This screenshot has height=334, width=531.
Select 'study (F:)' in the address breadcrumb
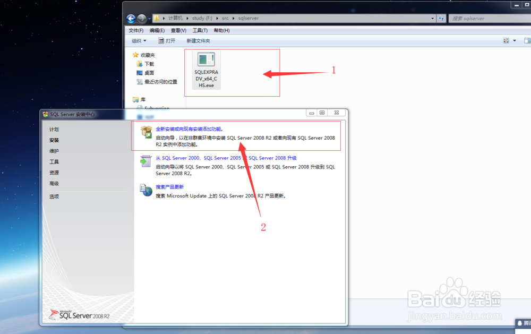202,18
